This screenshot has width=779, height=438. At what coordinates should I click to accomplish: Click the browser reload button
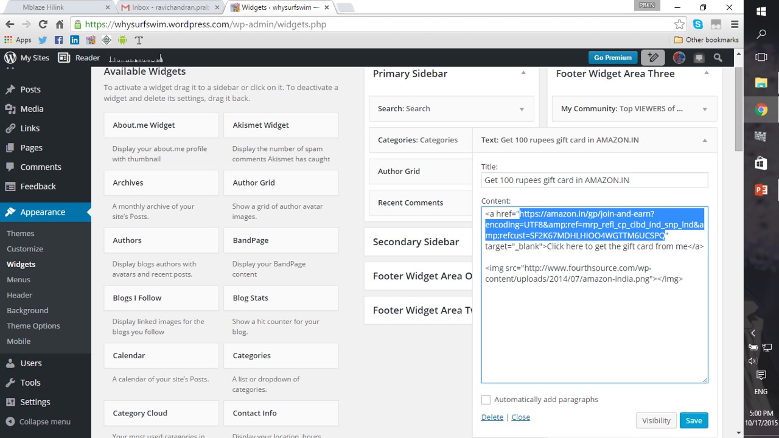pos(43,24)
